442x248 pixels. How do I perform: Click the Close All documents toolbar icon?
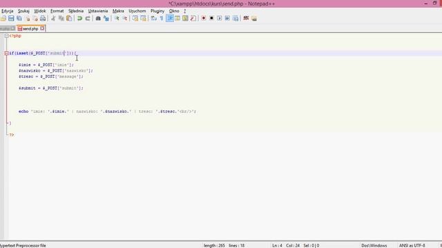pyautogui.click(x=35, y=19)
